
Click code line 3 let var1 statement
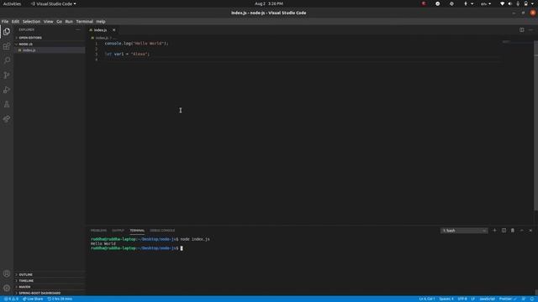pyautogui.click(x=127, y=54)
